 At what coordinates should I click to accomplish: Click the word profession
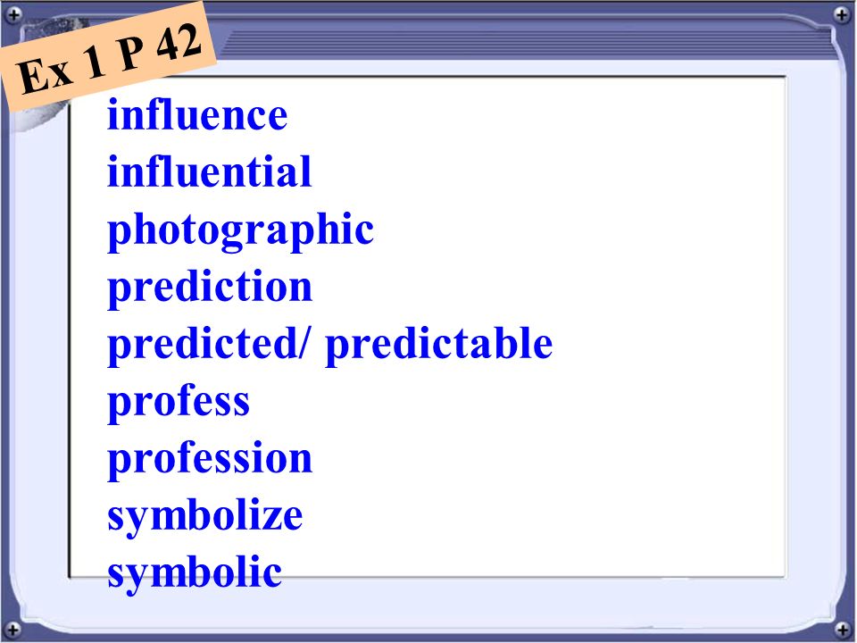(x=210, y=459)
